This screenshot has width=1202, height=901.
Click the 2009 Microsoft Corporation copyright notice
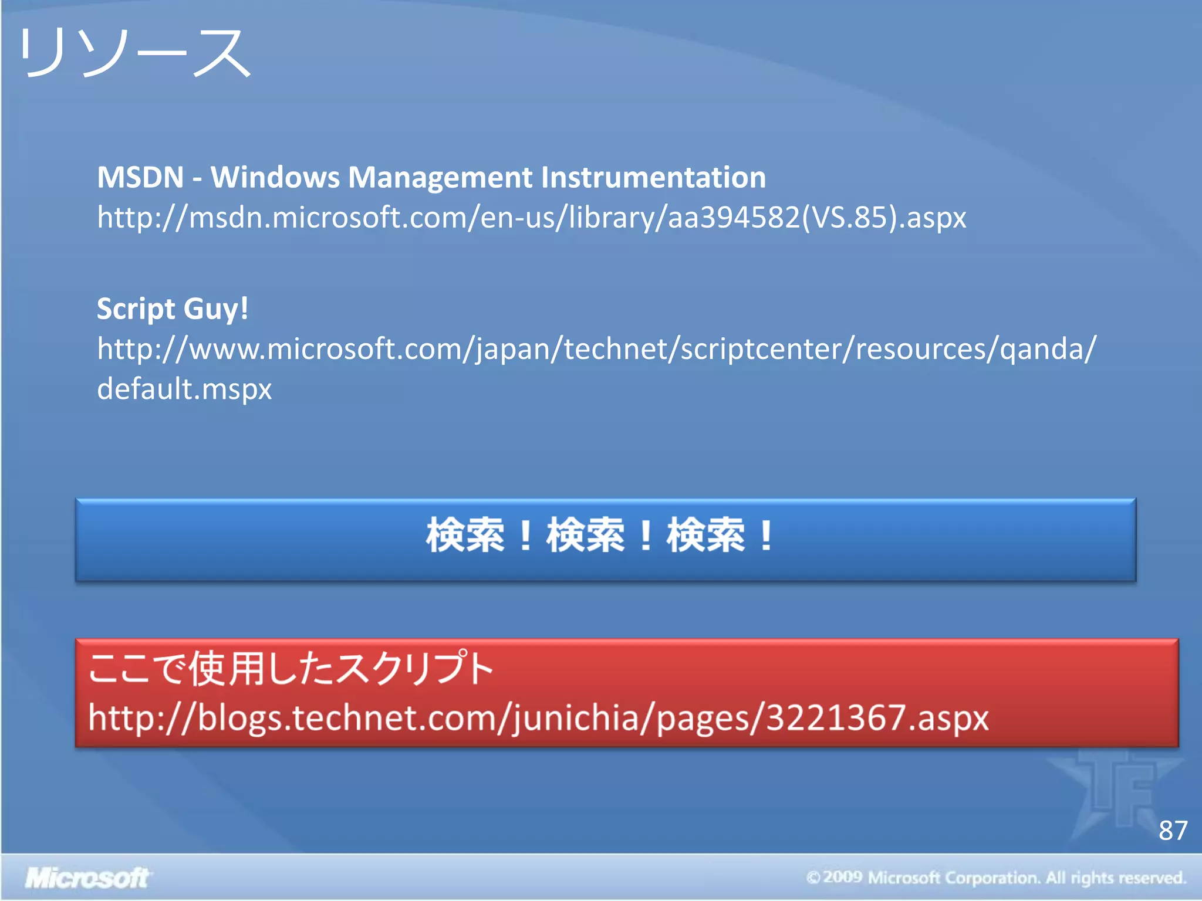coord(996,878)
